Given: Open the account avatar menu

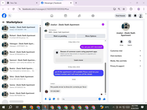Looking at the screenshot, I should tap(141, 16).
